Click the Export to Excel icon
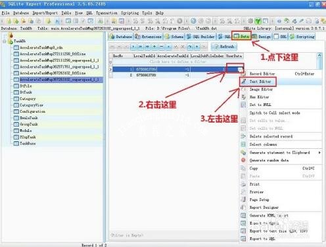The image size is (326, 247). point(243,223)
